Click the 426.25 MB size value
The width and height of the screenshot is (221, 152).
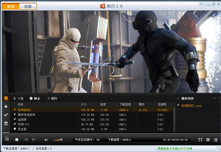[x=88, y=119]
